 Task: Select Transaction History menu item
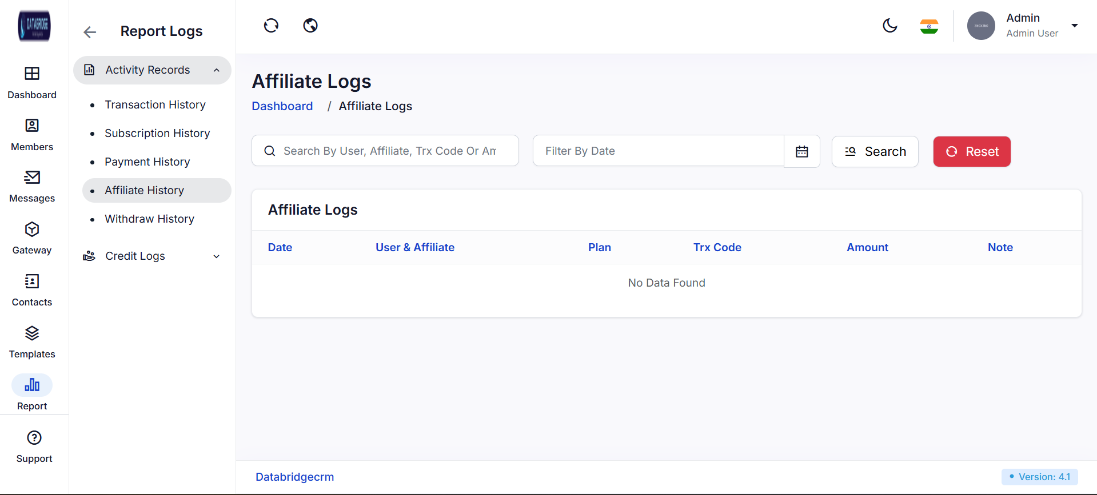tap(155, 105)
